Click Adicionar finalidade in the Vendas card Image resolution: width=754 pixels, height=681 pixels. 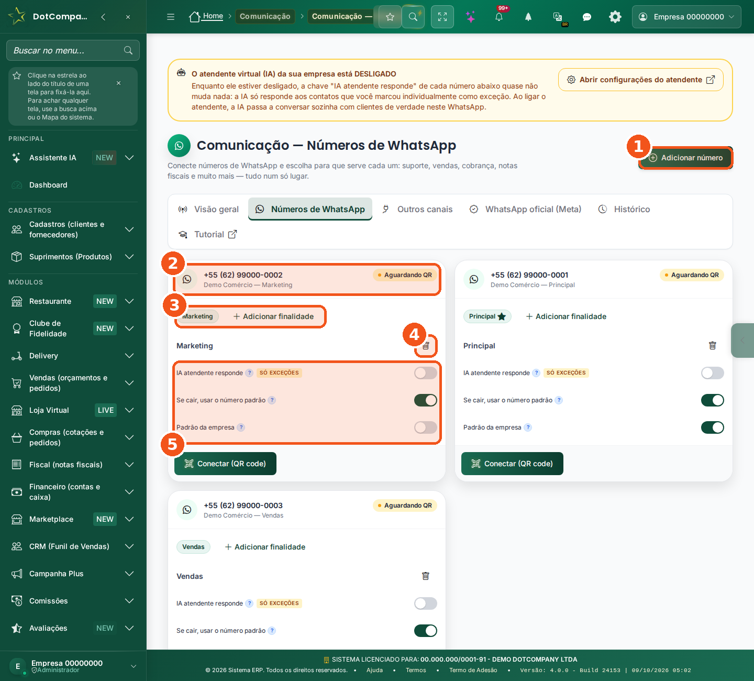(x=265, y=547)
